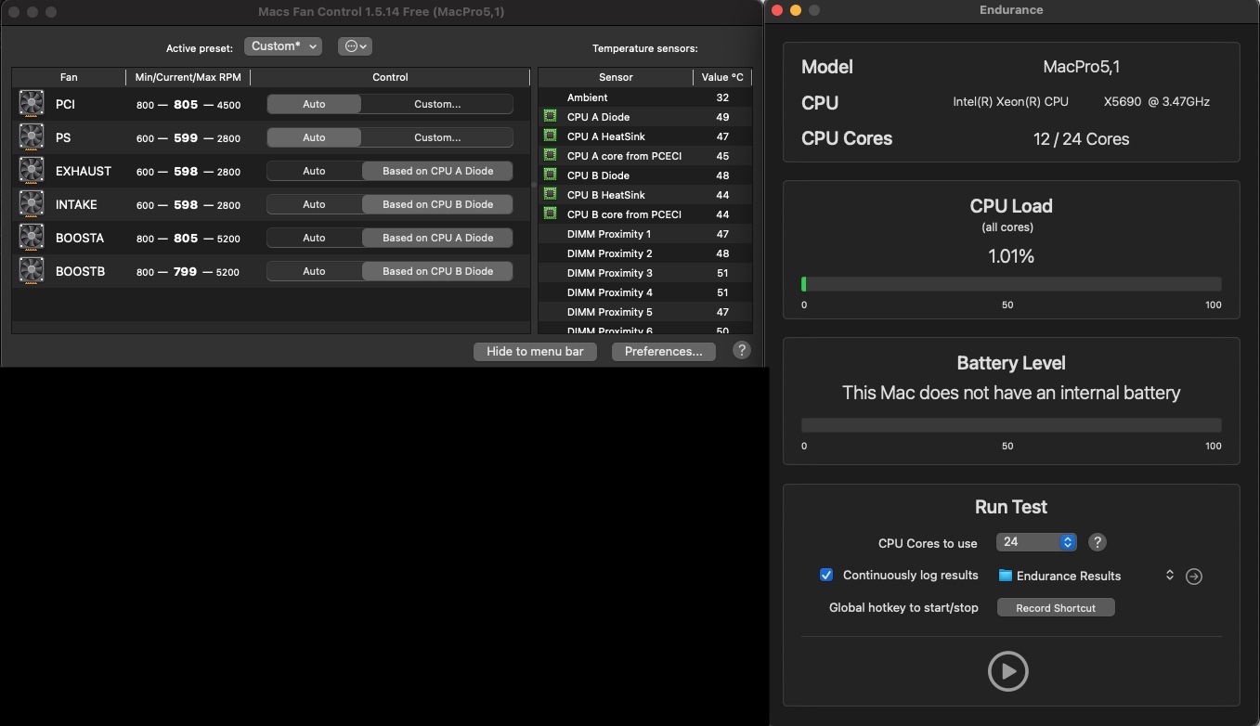Click CPU A core from PCECI chip icon
Screen dimensions: 1260x726
click(x=550, y=155)
